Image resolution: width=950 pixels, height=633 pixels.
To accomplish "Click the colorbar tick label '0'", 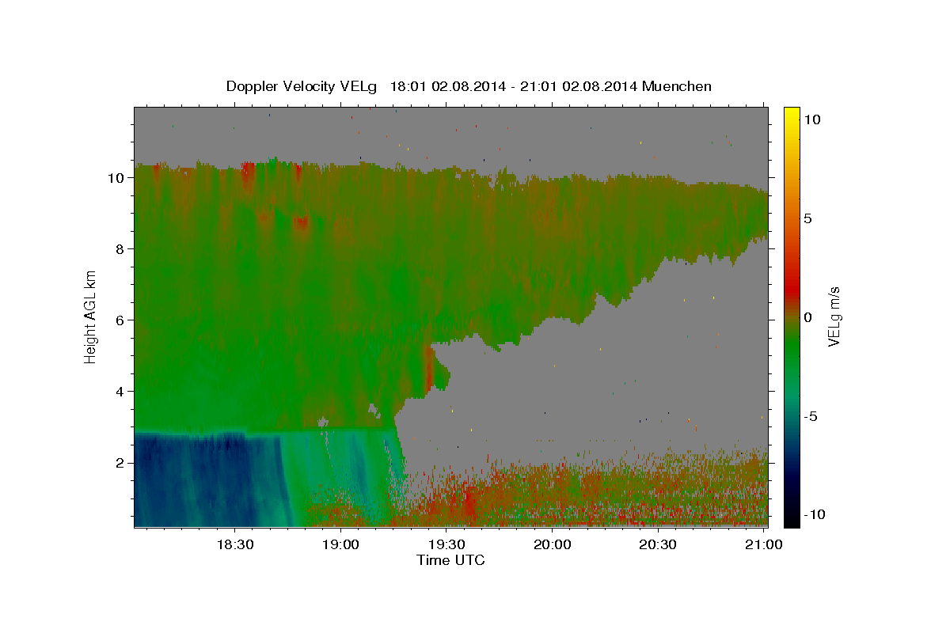I will pyautogui.click(x=808, y=317).
